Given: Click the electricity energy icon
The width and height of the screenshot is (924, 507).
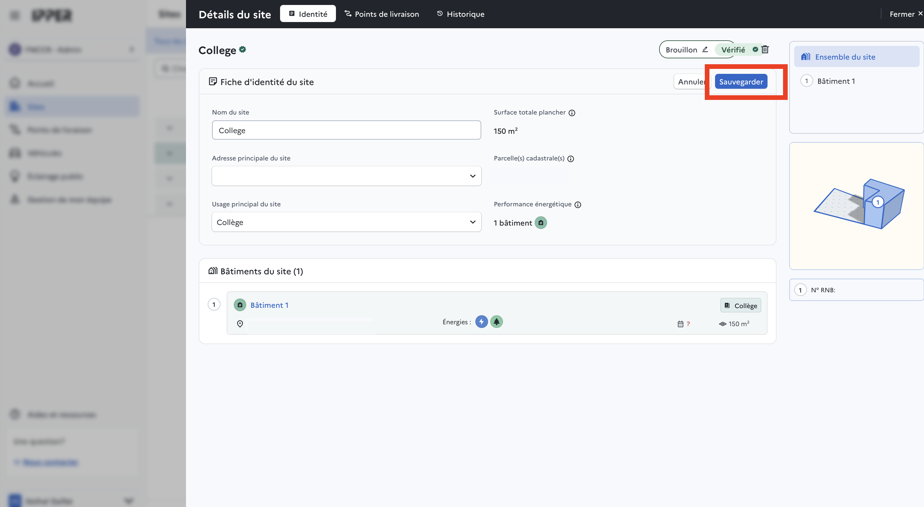Looking at the screenshot, I should tap(481, 322).
